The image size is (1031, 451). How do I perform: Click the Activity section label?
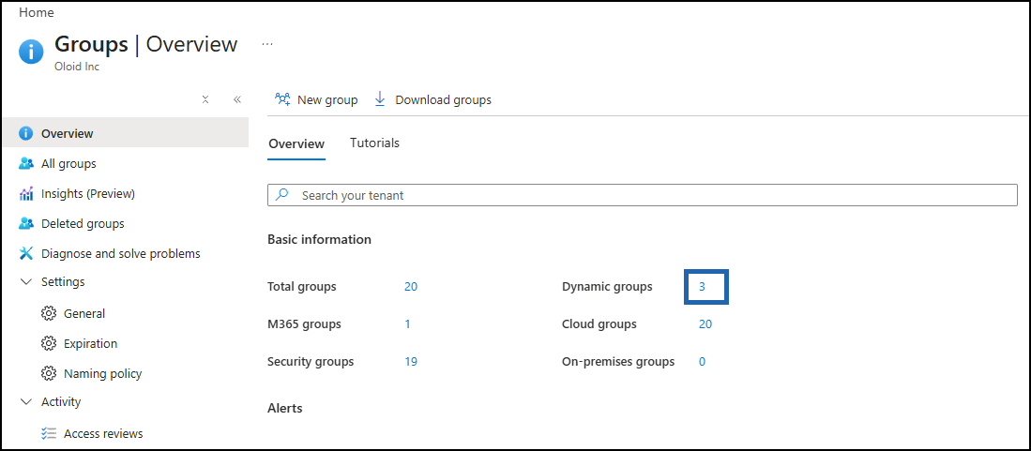click(61, 401)
